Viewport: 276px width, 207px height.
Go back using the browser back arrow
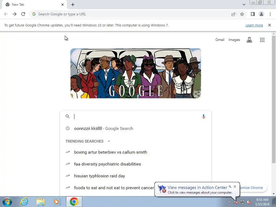pyautogui.click(x=6, y=14)
